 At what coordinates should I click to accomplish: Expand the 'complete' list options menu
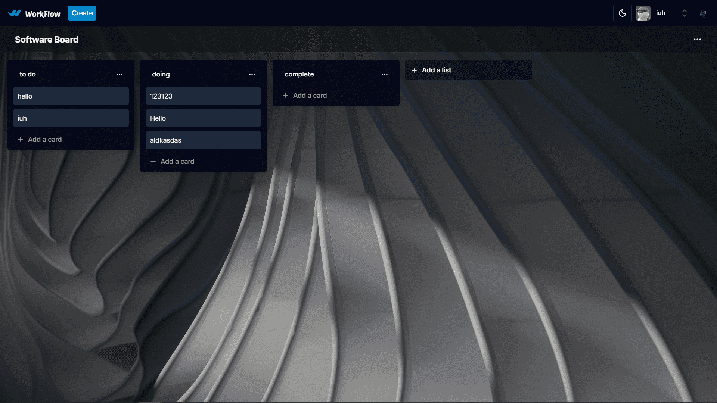click(385, 74)
